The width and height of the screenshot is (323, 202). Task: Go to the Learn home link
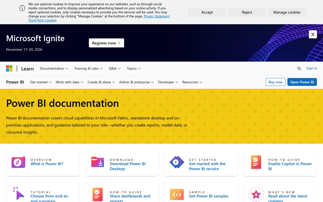[28, 69]
